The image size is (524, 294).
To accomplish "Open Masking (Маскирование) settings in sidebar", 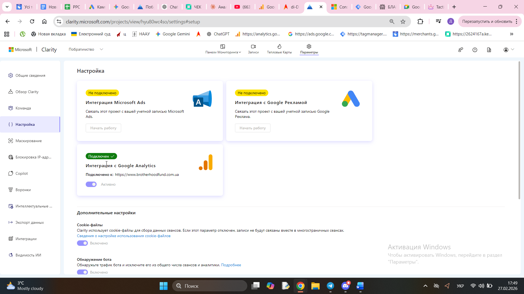I will 28,141.
